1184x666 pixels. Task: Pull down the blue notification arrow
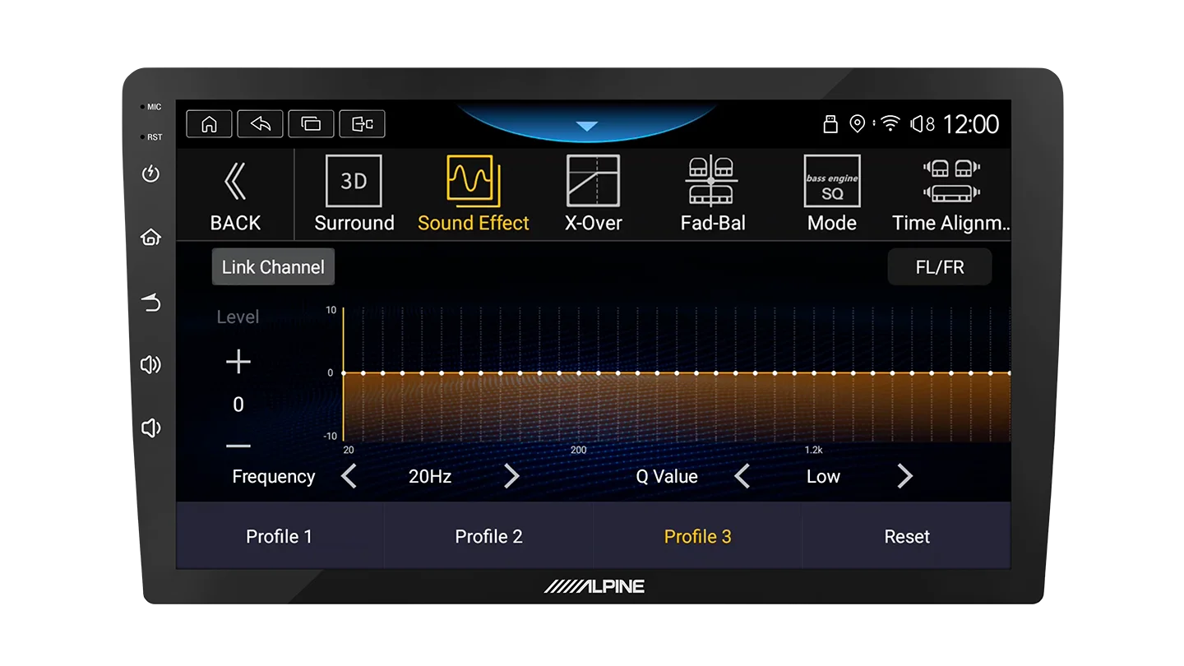586,127
